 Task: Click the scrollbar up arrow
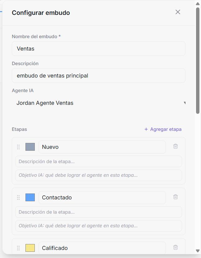[198, 4]
